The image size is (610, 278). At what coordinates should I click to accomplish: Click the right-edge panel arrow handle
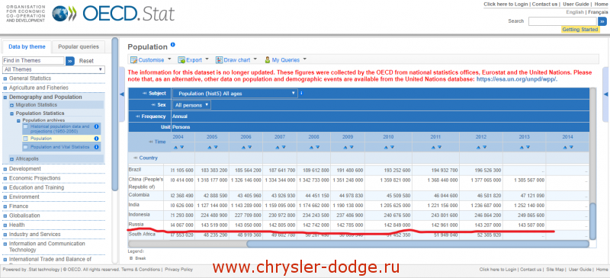(x=605, y=94)
